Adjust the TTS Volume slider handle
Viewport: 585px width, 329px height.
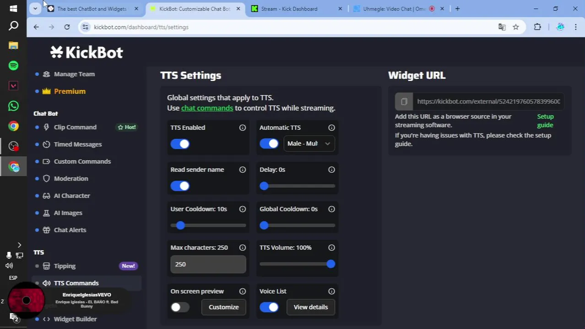coord(330,264)
